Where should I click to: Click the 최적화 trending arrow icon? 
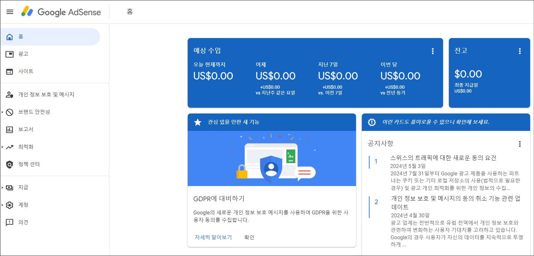pos(10,147)
